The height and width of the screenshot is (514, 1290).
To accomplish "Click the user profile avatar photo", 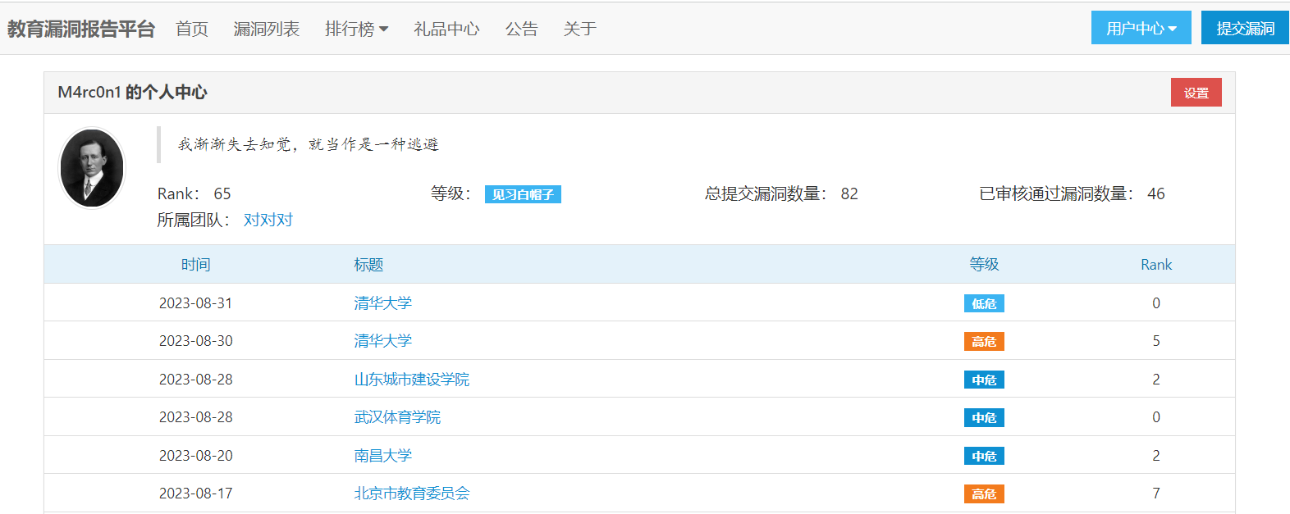I will 92,168.
